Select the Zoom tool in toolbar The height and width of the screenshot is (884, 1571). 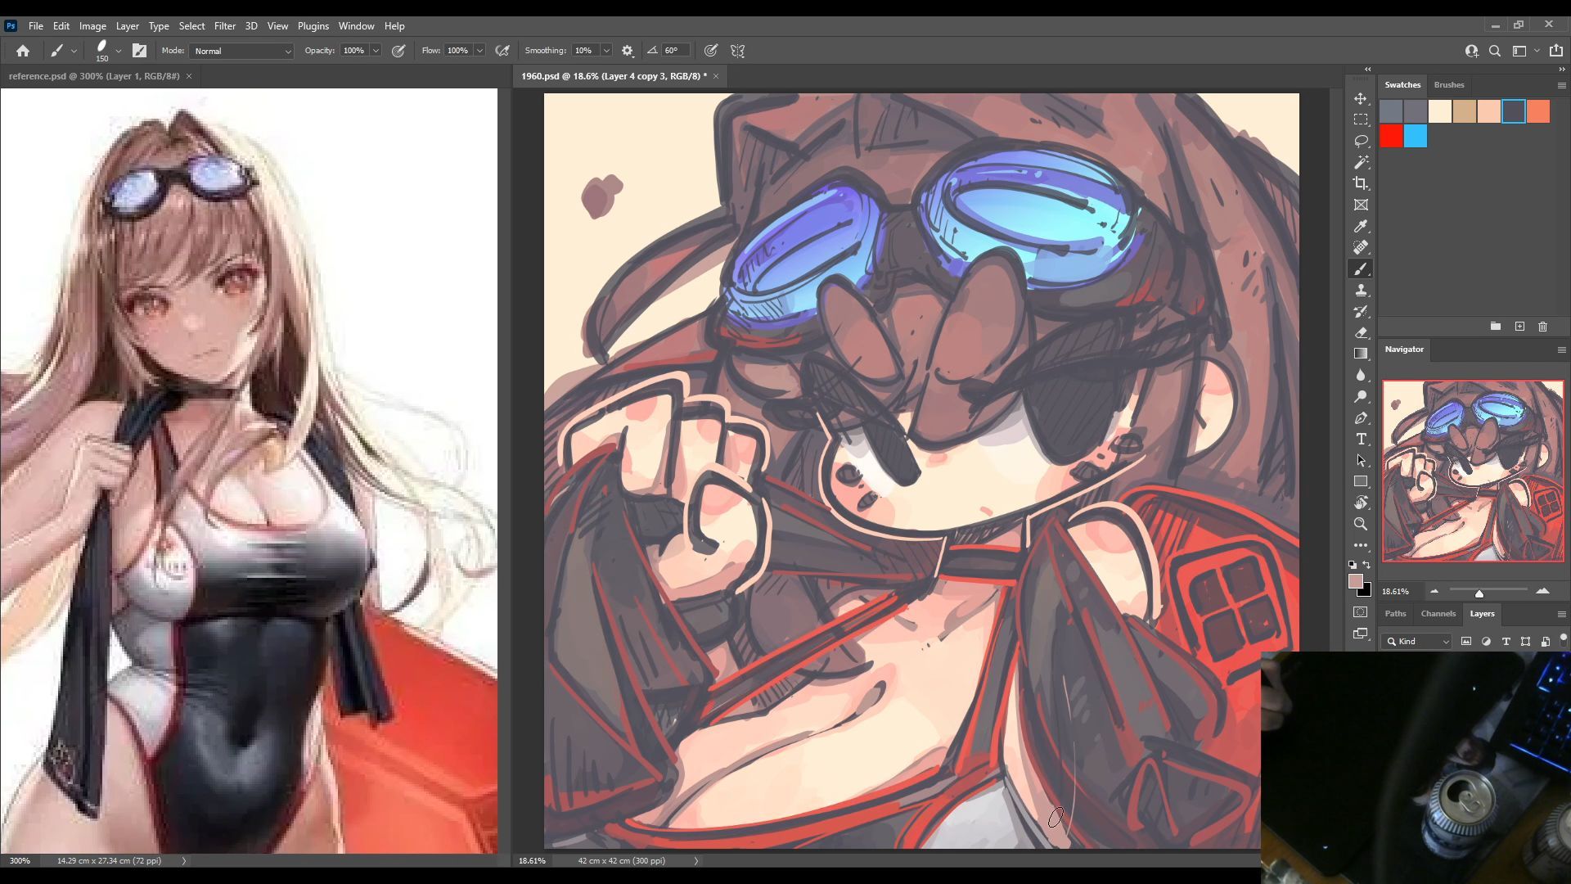tap(1361, 524)
